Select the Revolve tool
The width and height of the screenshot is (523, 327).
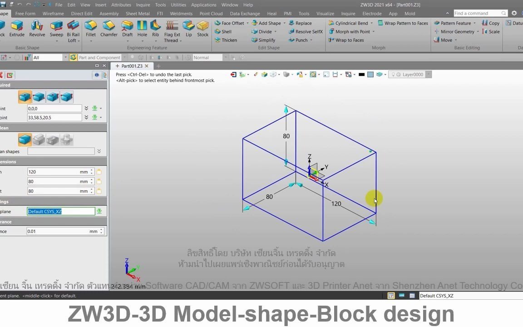pos(37,30)
